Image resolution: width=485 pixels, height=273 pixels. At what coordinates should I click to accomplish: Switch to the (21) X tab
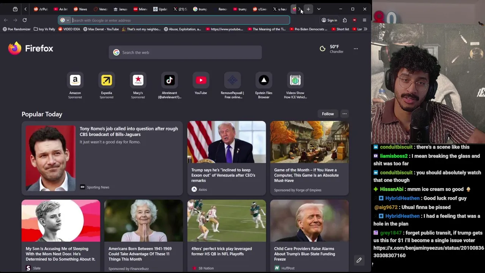[180, 9]
